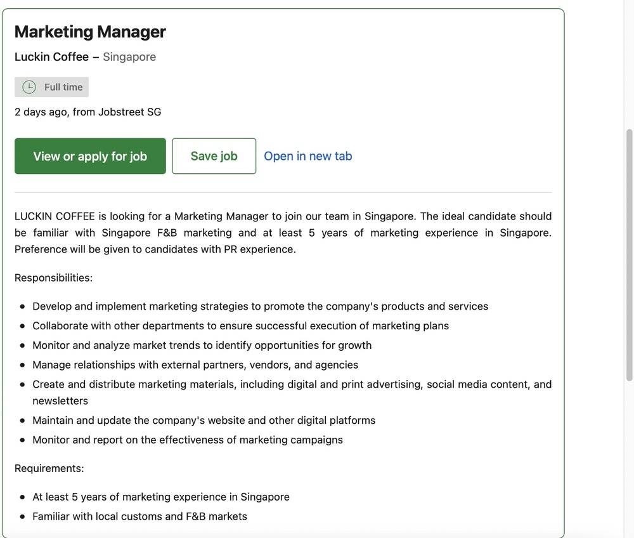The height and width of the screenshot is (538, 634).
Task: Click the green View or apply for job button
Action: click(x=90, y=156)
